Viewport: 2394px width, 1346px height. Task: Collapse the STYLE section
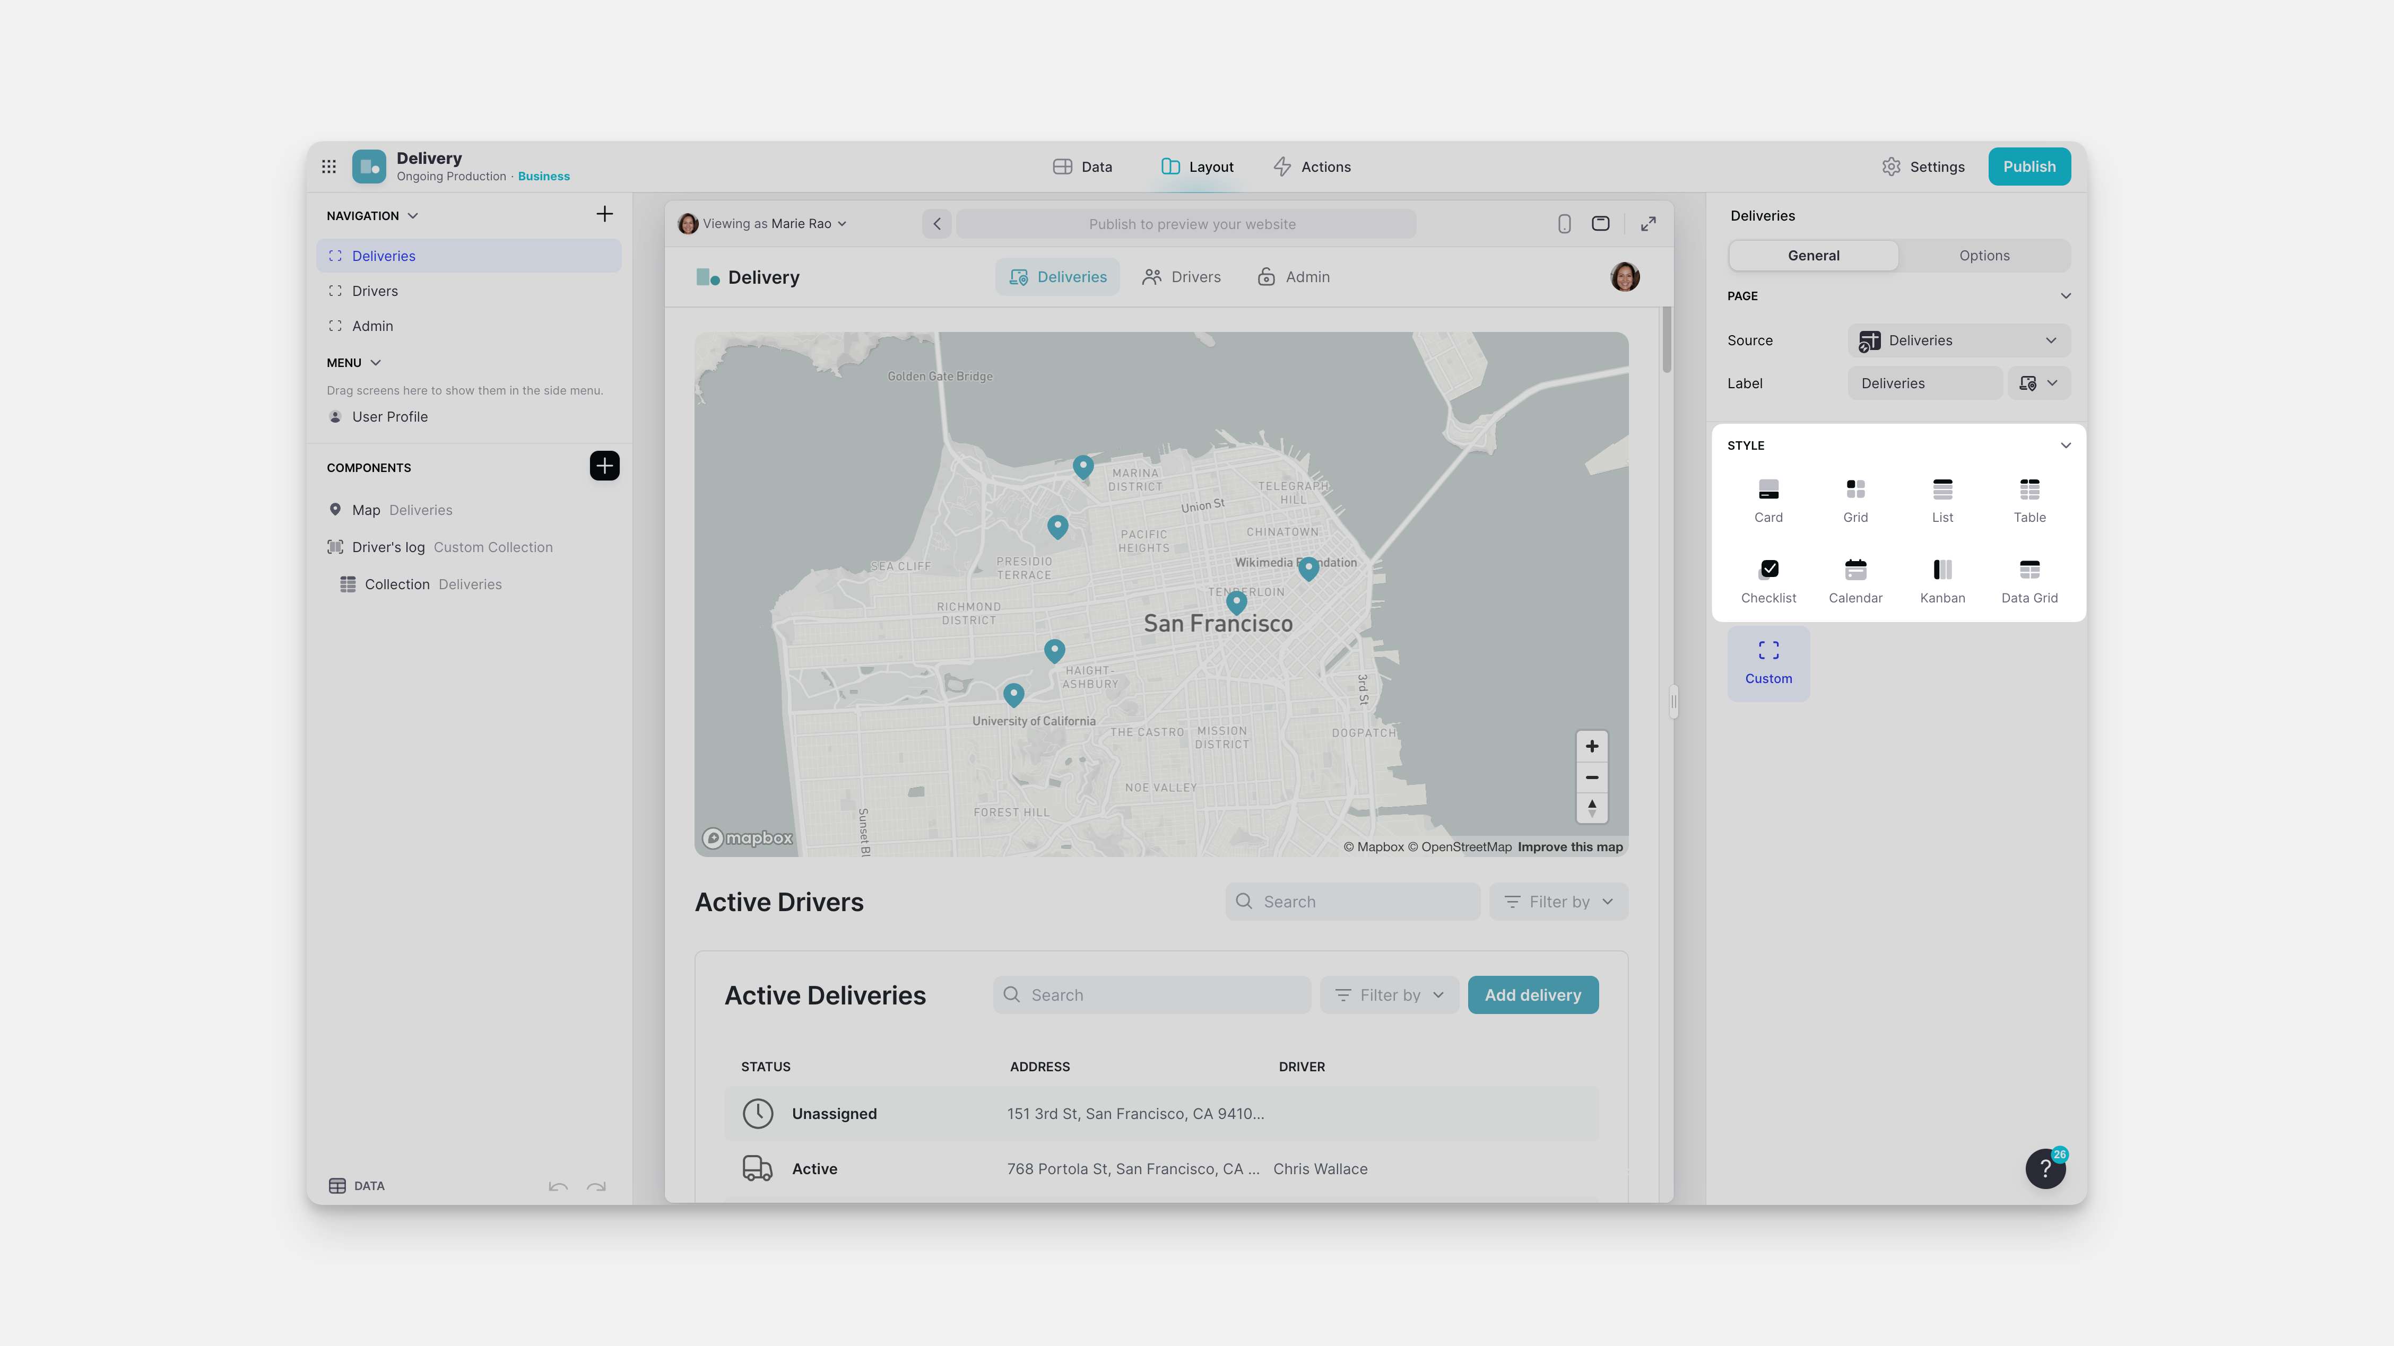coord(2066,445)
